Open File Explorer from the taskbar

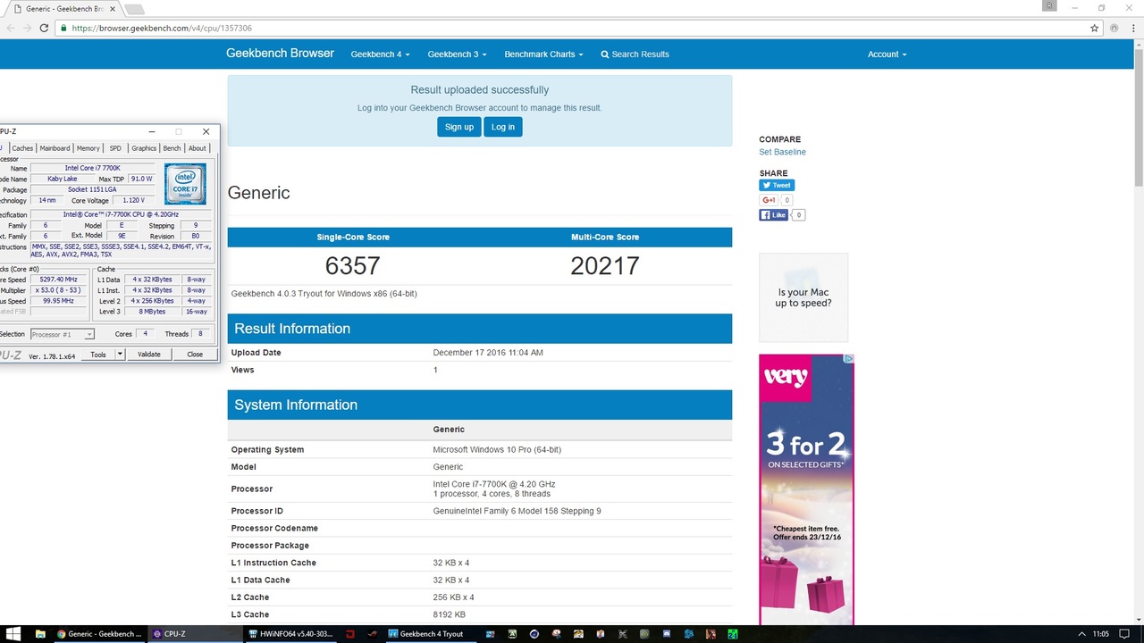(40, 634)
